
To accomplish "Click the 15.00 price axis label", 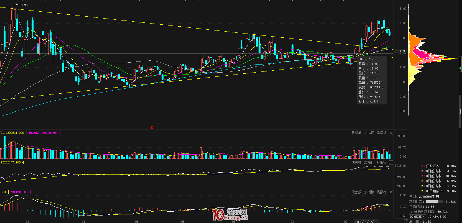I will [x=402, y=9].
